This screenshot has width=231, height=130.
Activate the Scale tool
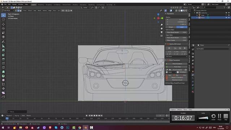coord(3,33)
